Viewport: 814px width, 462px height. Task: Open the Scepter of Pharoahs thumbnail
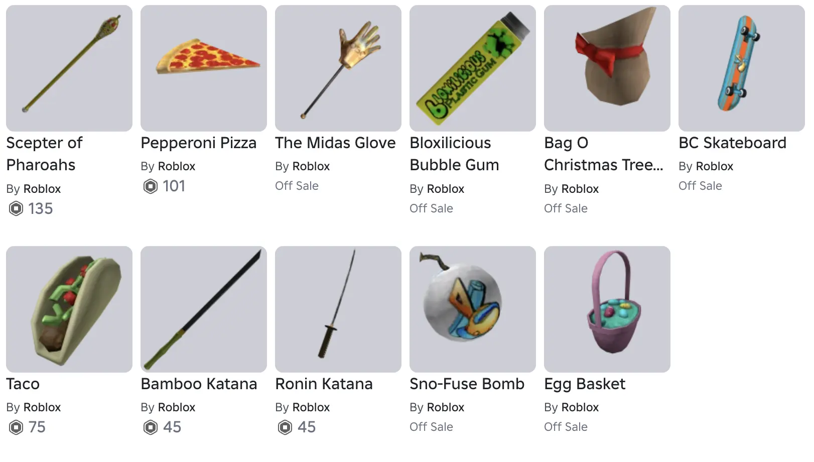(69, 68)
